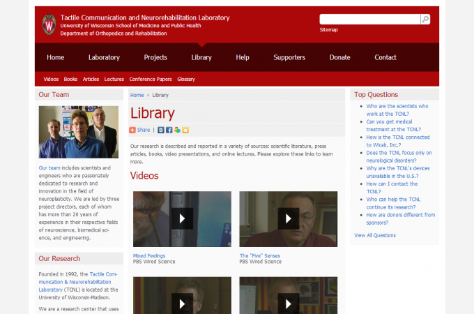Viewport: 474px width, 314px height.
Task: Open 'Why are the TCNL's devices unavailable' question
Action: click(x=398, y=172)
